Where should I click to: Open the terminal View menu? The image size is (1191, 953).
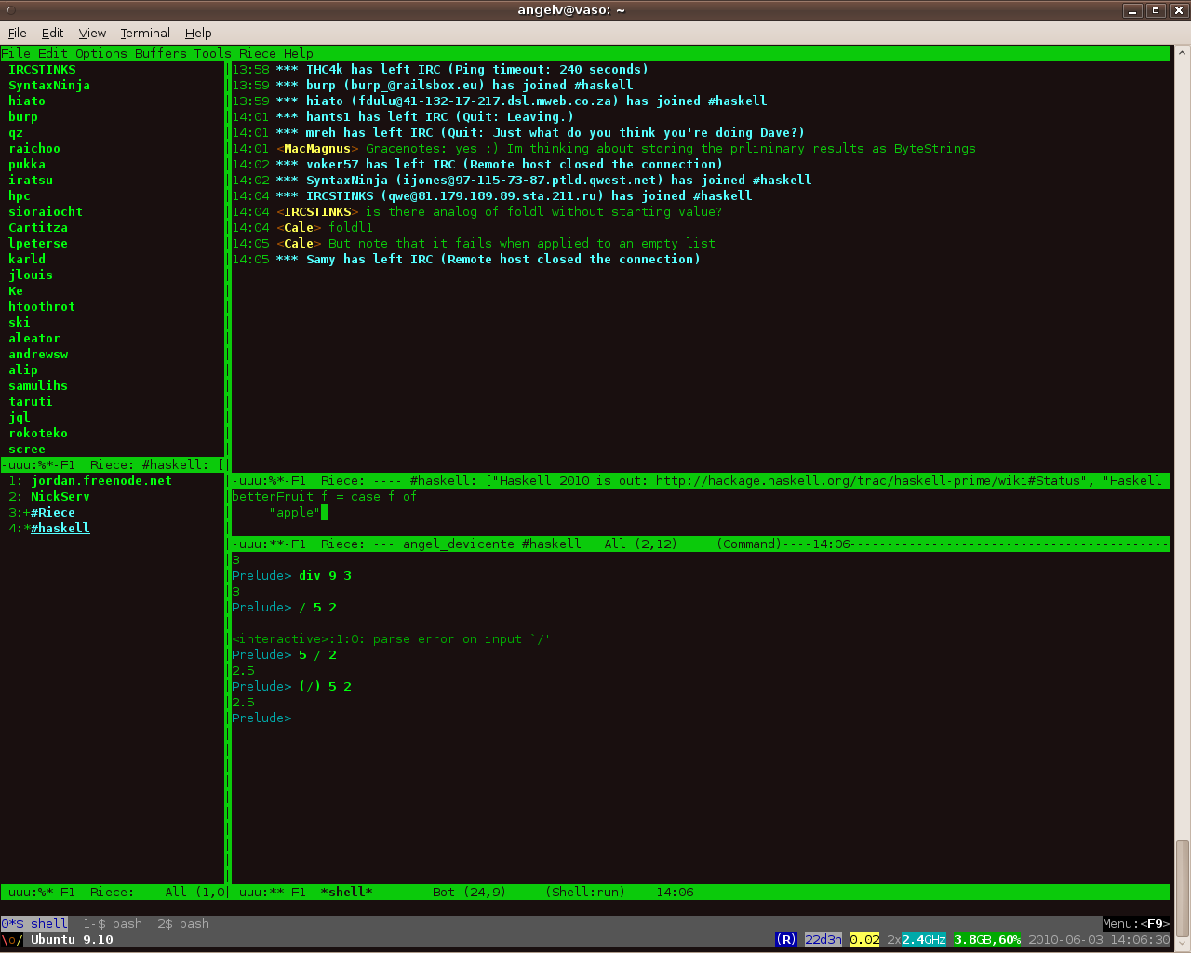pos(92,33)
